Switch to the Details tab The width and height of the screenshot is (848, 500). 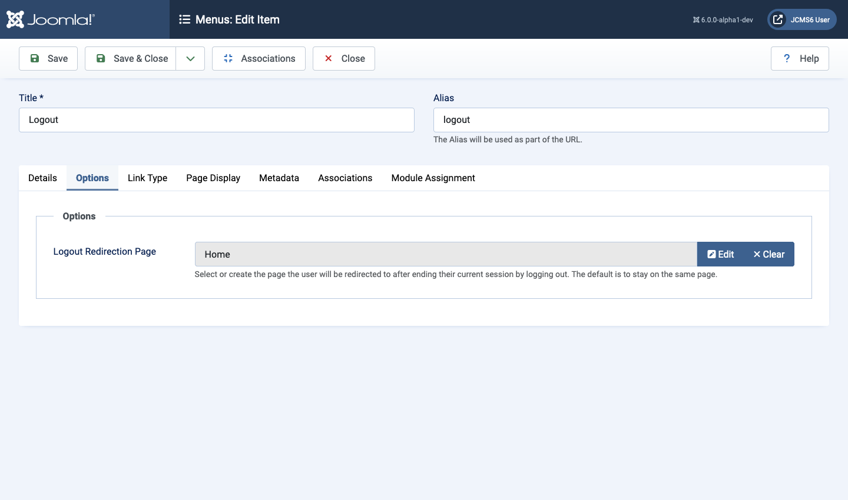[42, 178]
